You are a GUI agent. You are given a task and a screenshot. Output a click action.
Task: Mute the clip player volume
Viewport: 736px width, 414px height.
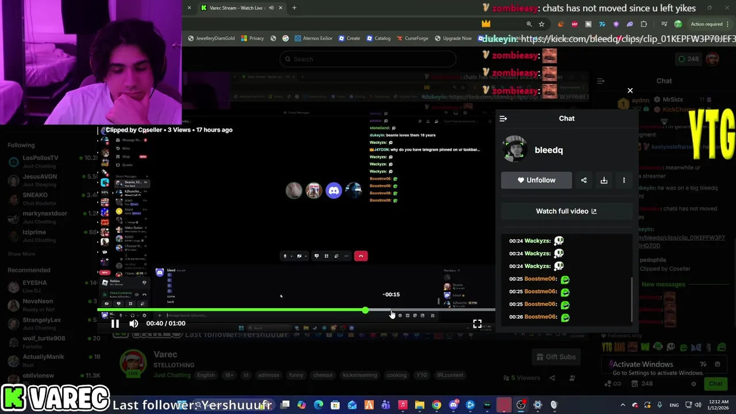[x=133, y=324]
